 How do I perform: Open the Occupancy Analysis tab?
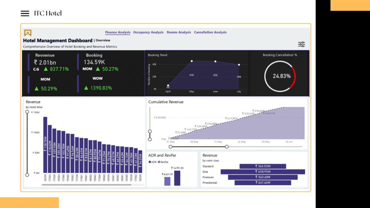click(148, 32)
